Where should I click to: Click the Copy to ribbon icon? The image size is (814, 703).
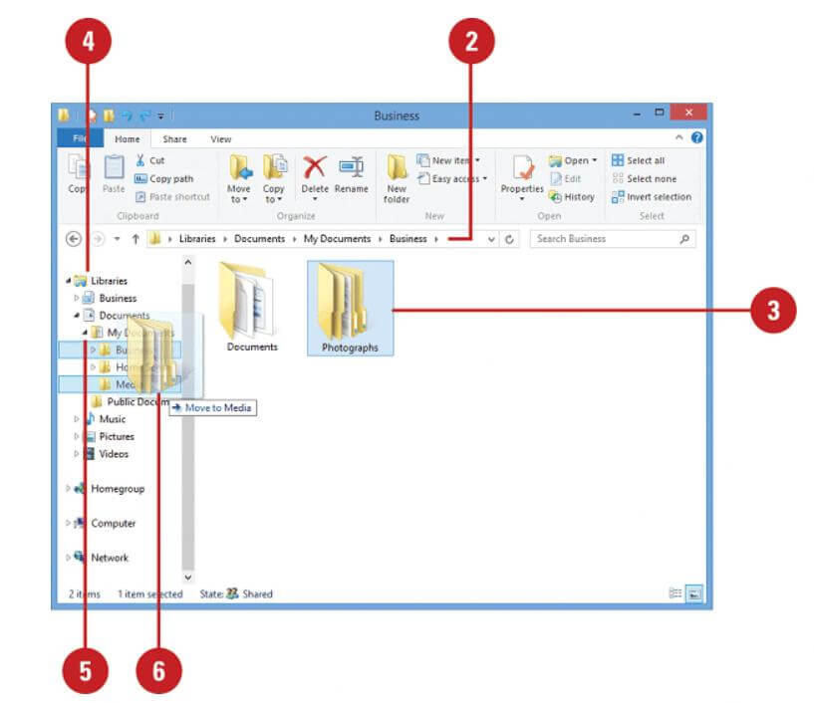coord(274,171)
